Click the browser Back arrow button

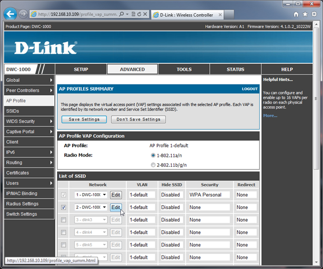coord(10,14)
